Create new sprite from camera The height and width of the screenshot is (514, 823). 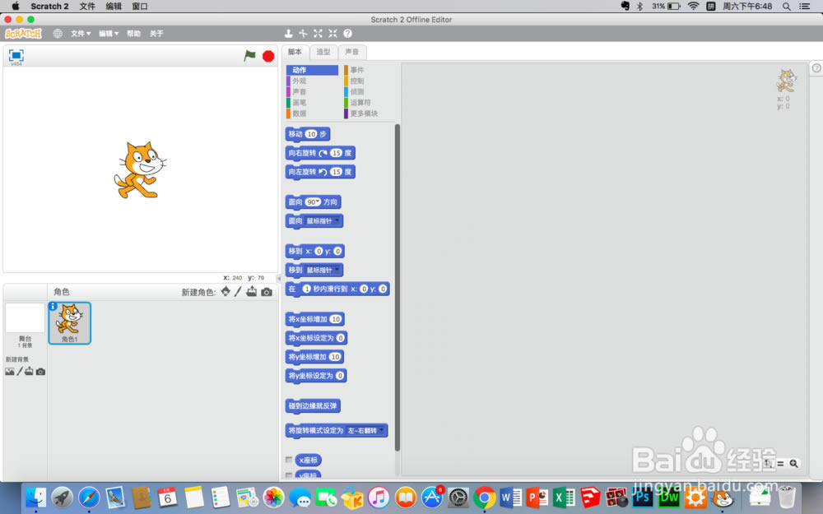click(x=267, y=292)
